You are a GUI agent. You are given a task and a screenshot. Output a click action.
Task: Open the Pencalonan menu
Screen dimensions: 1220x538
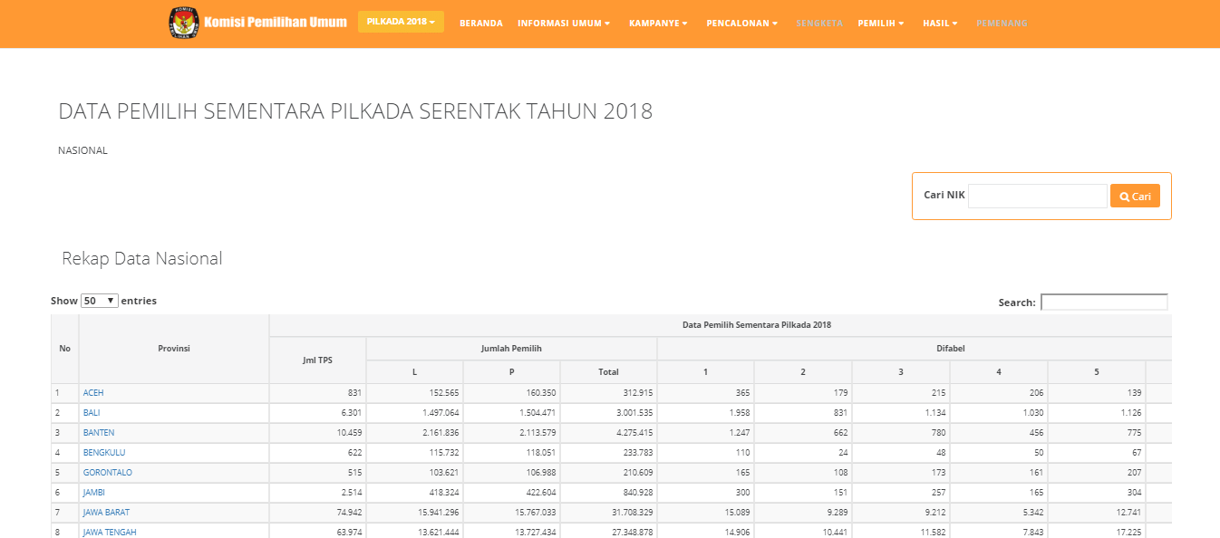pyautogui.click(x=741, y=24)
